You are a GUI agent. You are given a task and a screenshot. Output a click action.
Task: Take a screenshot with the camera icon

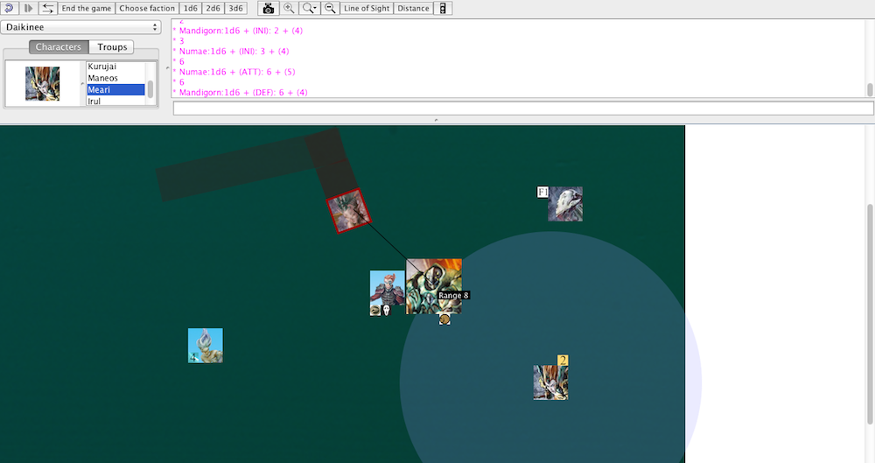point(268,8)
